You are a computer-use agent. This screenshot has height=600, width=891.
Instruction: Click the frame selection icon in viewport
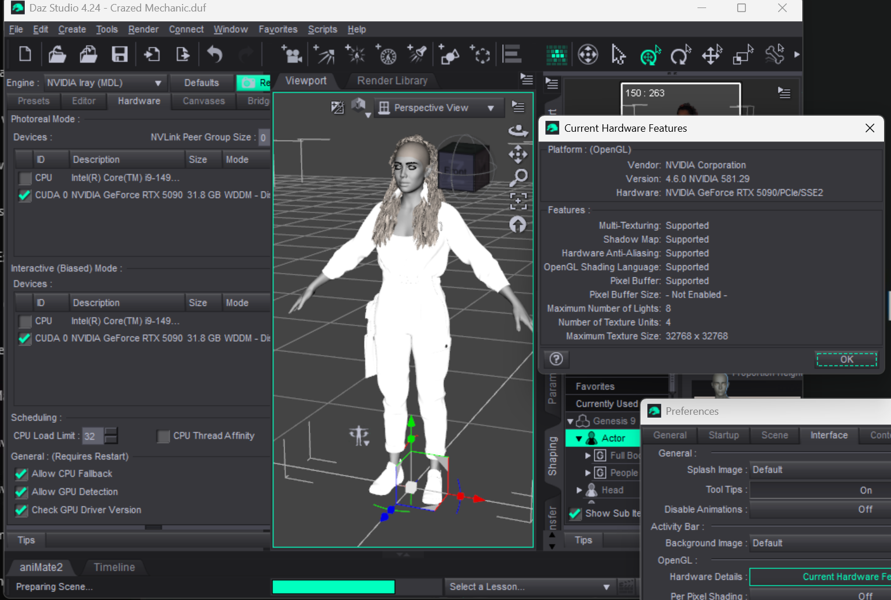(518, 200)
